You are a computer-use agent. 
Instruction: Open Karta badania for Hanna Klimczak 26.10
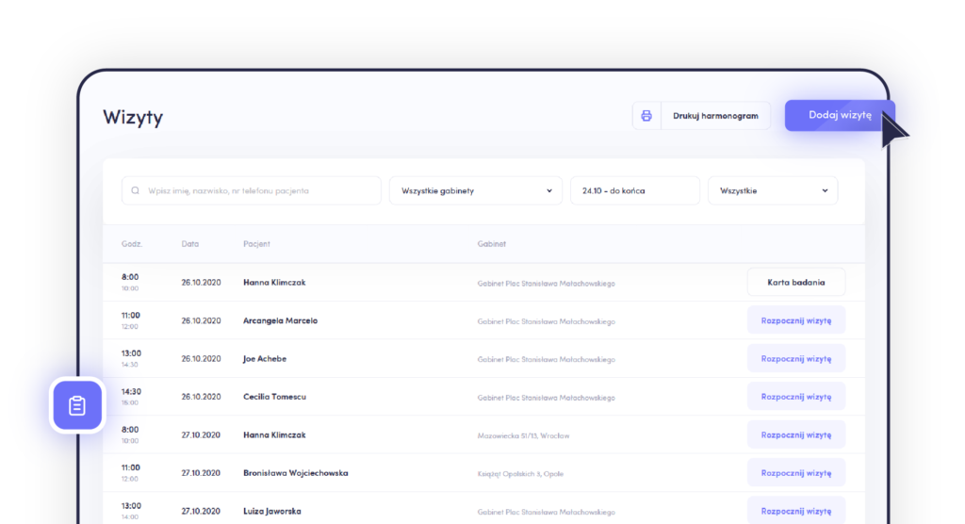tap(796, 282)
